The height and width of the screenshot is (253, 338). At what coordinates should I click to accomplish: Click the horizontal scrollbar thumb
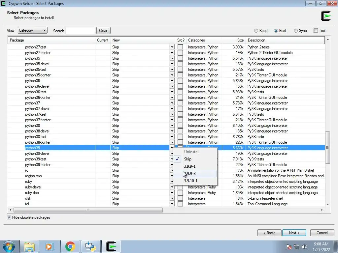pos(88,210)
